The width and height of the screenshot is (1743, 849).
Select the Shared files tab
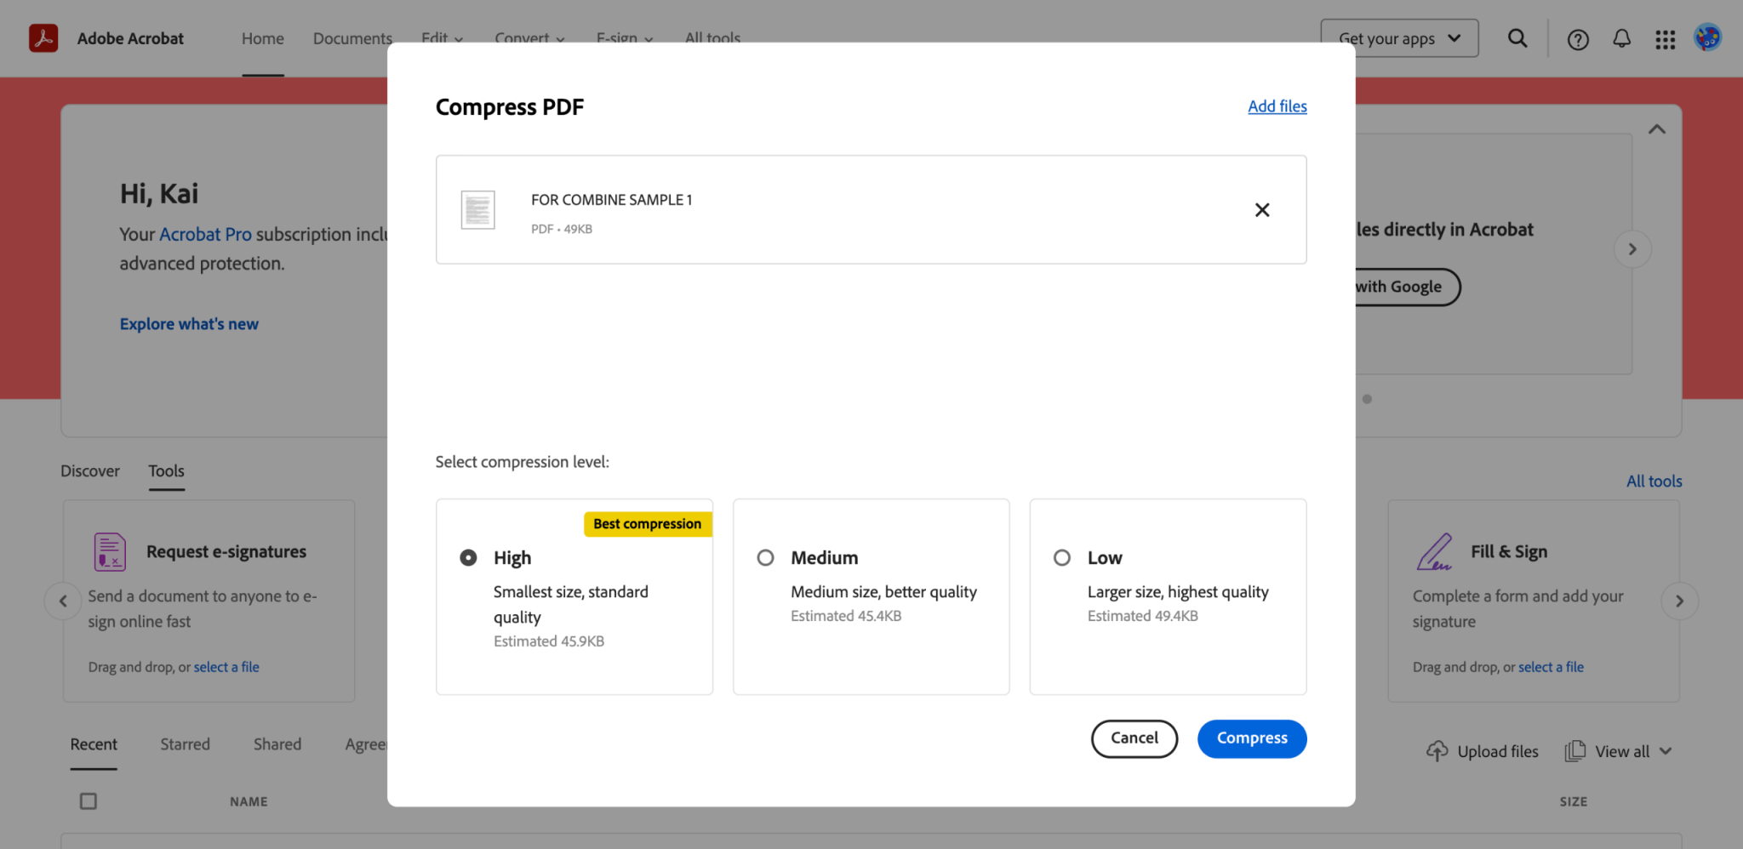pos(277,744)
